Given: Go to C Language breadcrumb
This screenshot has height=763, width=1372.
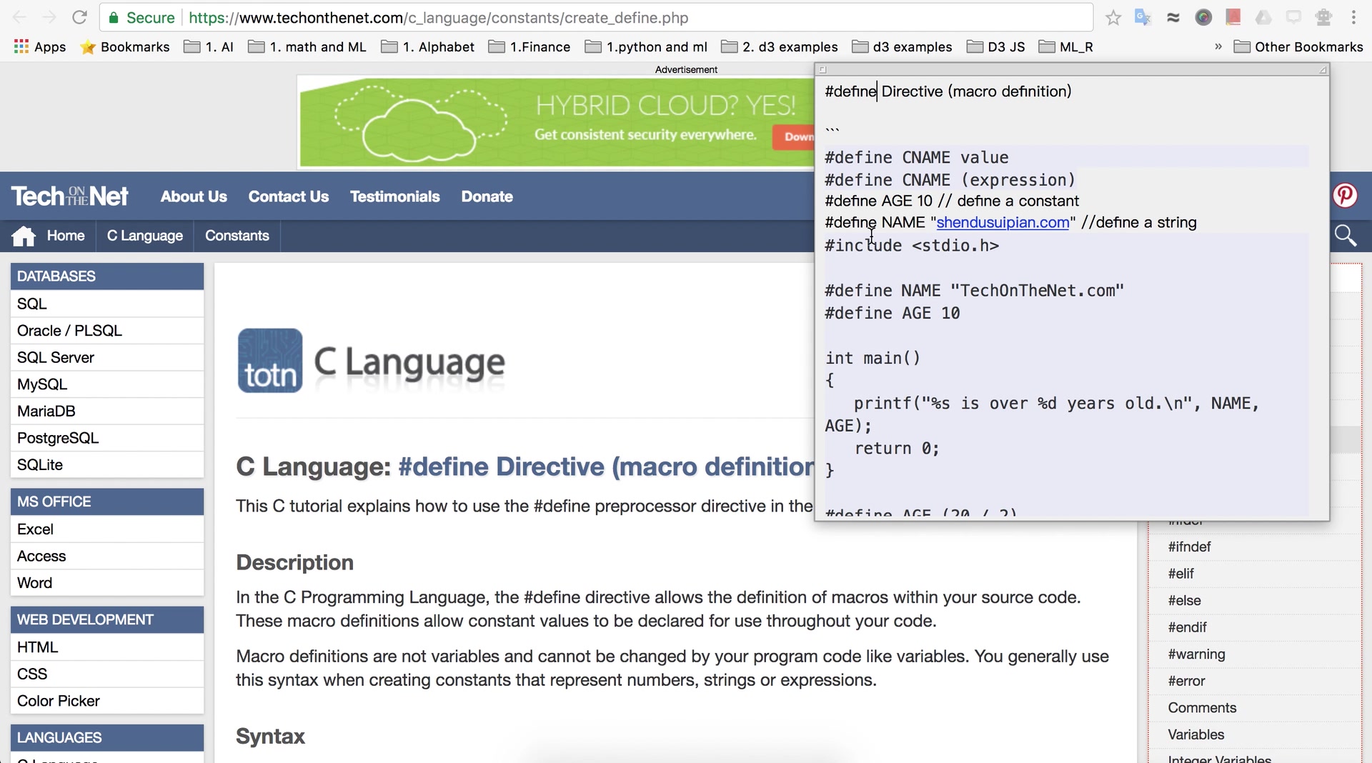Looking at the screenshot, I should pos(145,236).
